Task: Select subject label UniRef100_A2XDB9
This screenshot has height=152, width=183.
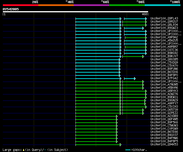Action: (164, 116)
